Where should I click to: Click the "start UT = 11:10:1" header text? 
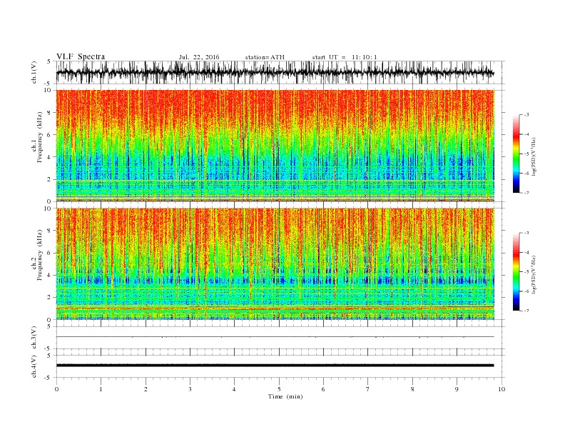345,57
